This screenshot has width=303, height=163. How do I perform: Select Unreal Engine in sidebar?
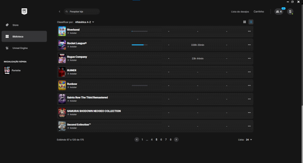click(x=20, y=48)
